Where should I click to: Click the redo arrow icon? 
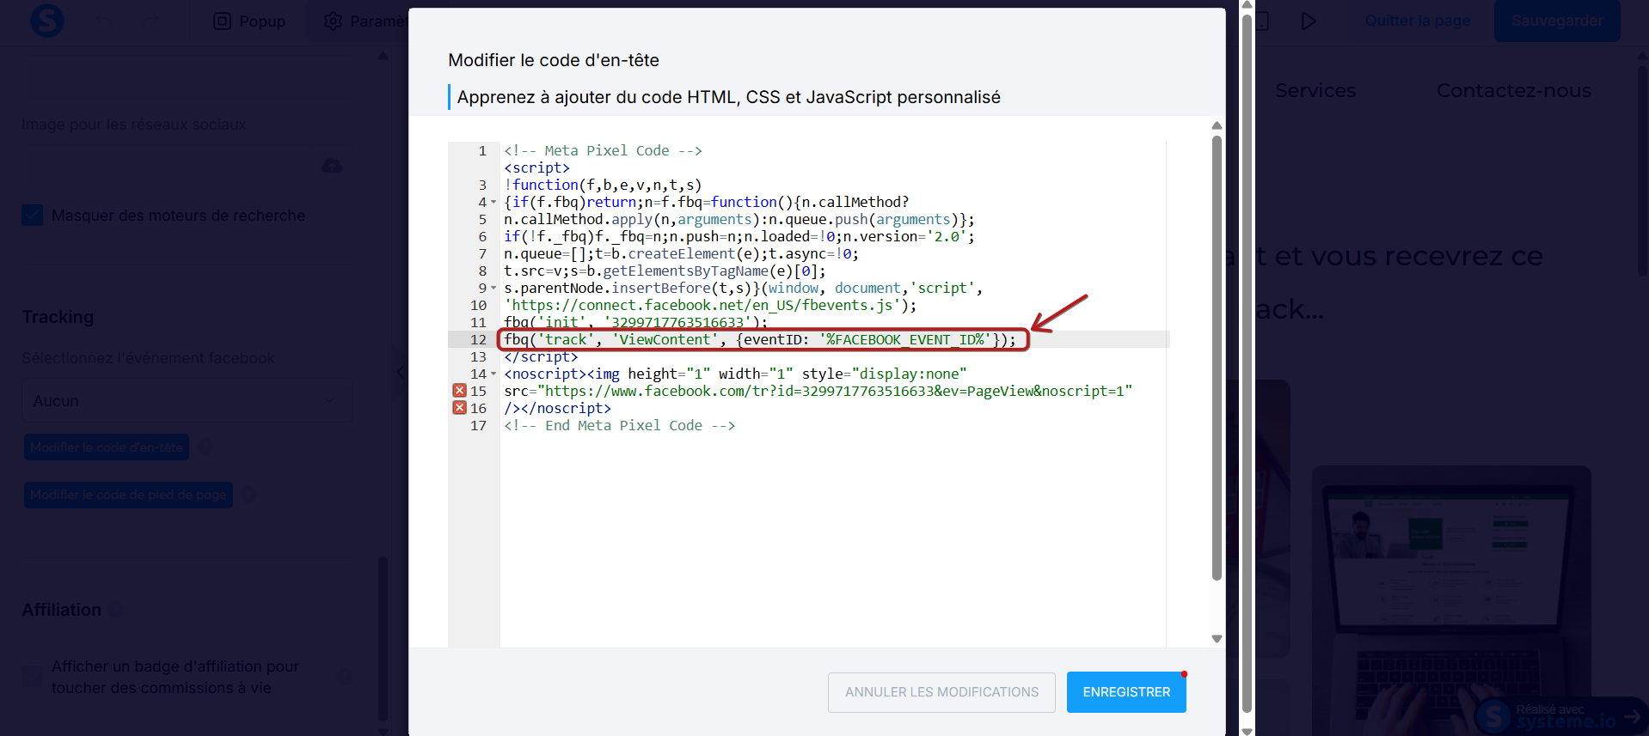click(150, 21)
